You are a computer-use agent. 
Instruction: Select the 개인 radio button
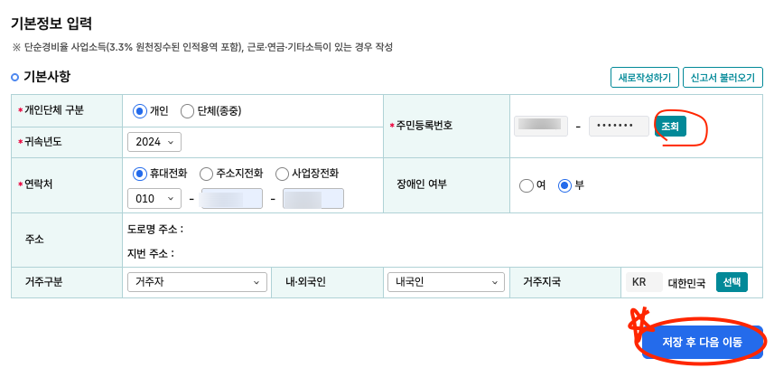point(140,111)
